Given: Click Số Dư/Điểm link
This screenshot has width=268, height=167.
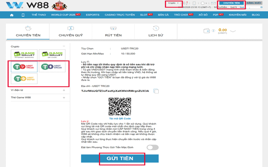Looking at the screenshot, I should coord(221,7).
